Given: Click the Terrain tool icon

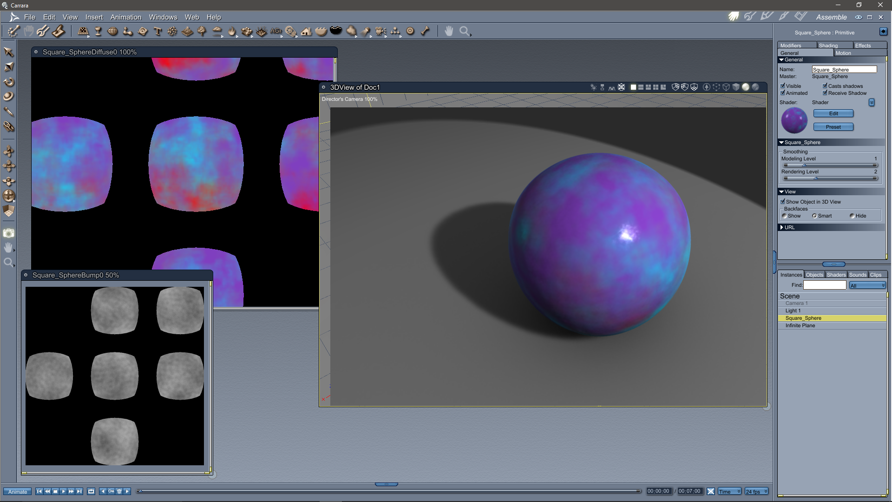Looking at the screenshot, I should point(187,31).
